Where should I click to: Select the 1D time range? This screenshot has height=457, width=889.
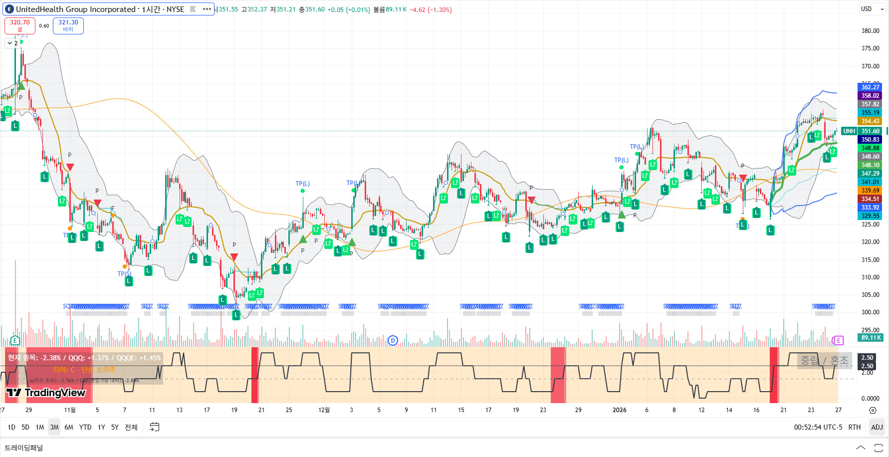(x=11, y=427)
